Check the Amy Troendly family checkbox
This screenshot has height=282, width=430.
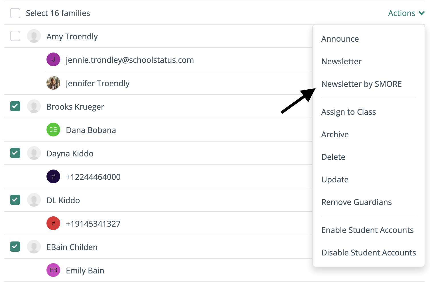(x=15, y=36)
